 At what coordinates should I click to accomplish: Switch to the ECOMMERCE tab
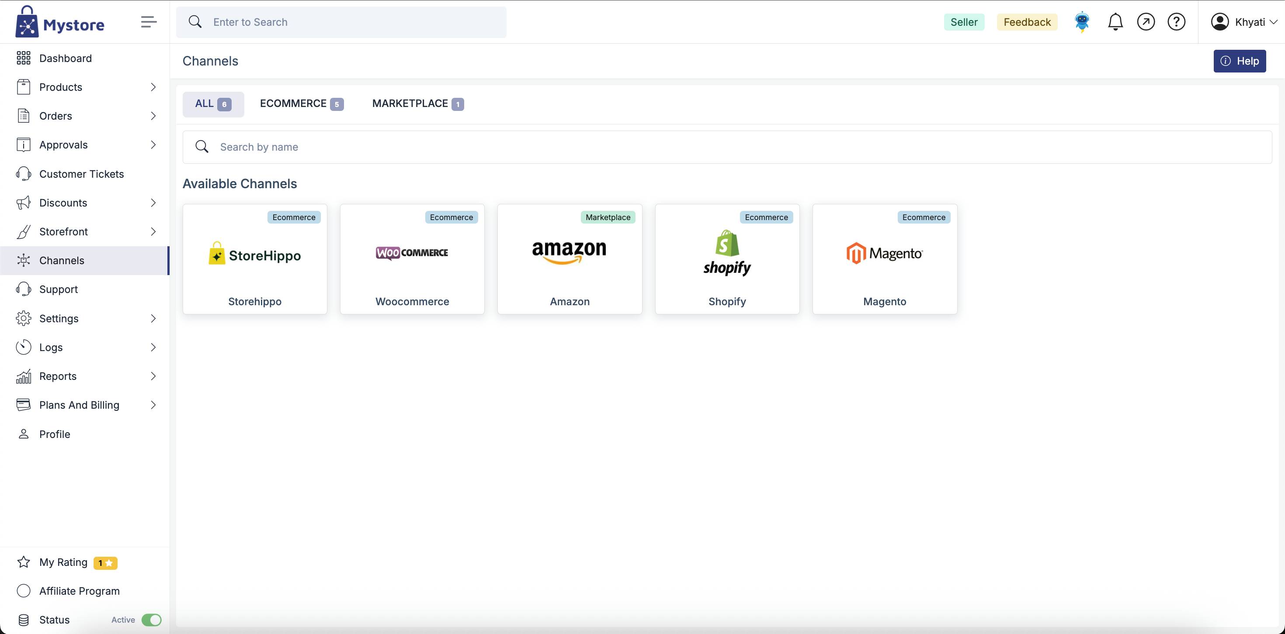[x=301, y=103]
